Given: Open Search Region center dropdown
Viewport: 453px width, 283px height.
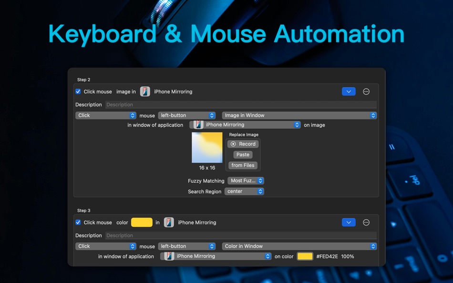Looking at the screenshot, I should tap(245, 192).
